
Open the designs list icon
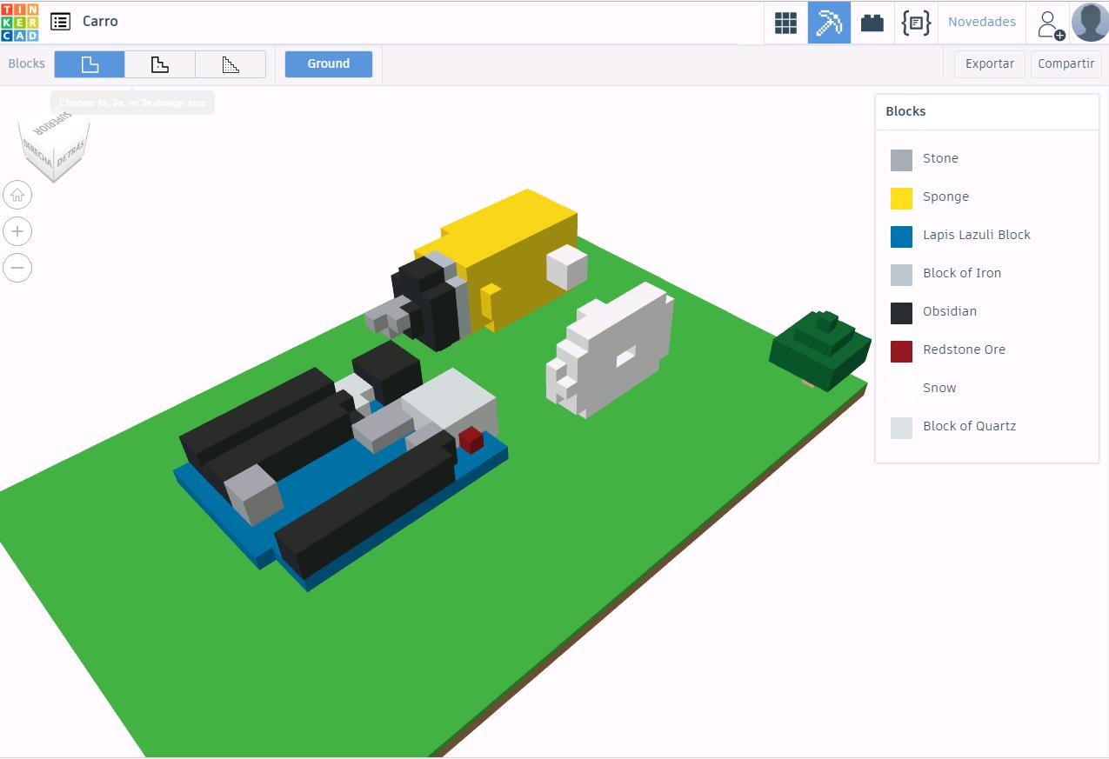tap(60, 22)
